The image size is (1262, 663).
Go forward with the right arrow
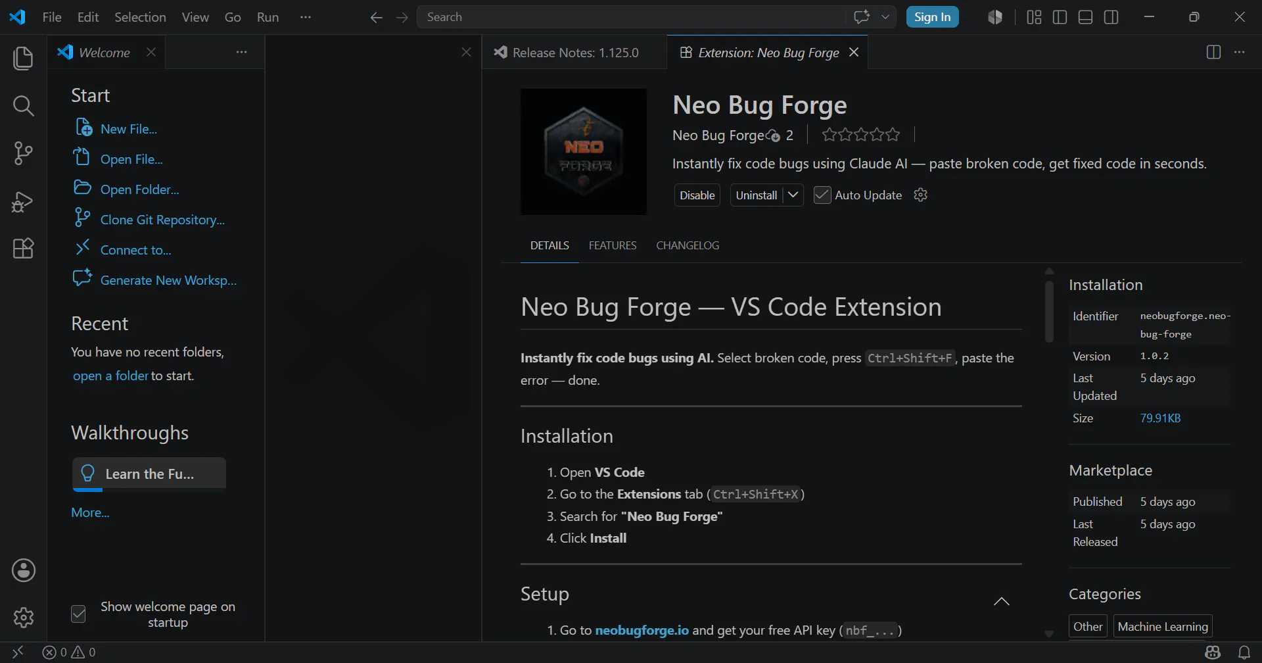click(402, 17)
